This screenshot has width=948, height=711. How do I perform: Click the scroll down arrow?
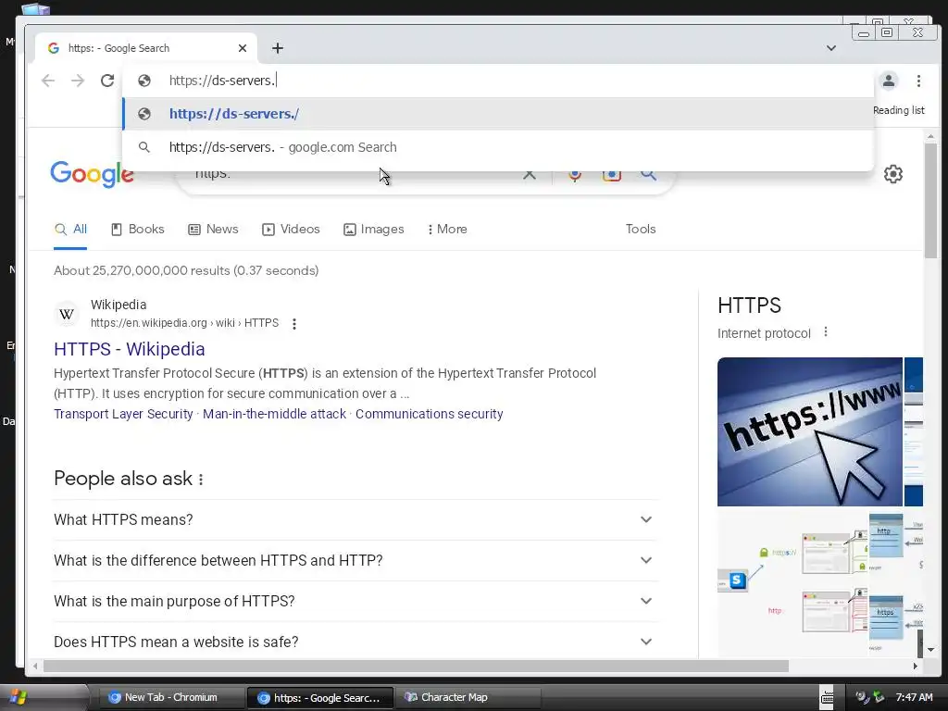(x=930, y=650)
